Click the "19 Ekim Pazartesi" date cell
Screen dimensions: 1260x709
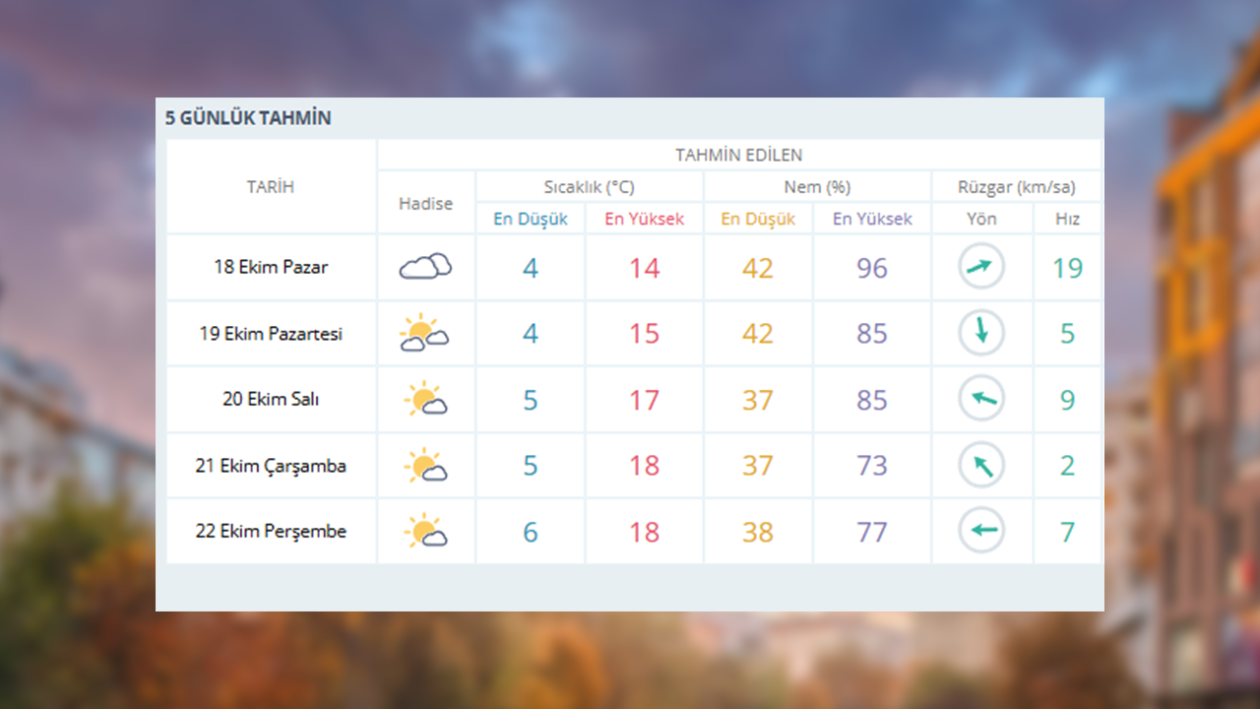pyautogui.click(x=271, y=334)
